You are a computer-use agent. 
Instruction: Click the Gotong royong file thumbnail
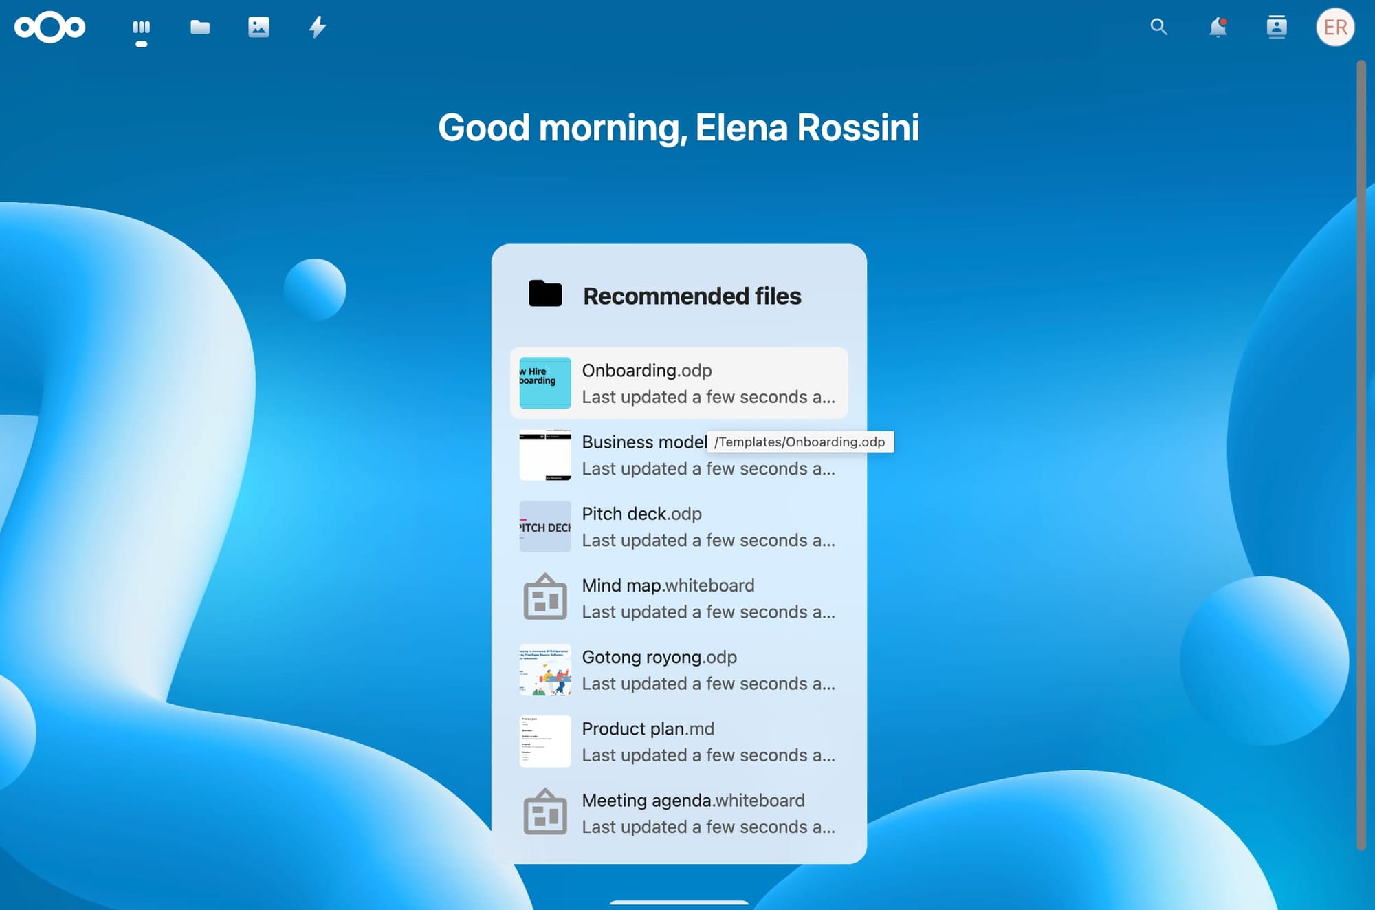coord(544,669)
